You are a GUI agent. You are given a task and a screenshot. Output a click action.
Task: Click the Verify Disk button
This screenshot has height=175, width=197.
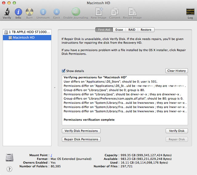point(177,131)
